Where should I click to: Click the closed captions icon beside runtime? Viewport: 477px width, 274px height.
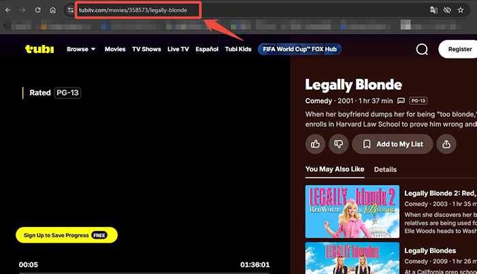[401, 101]
